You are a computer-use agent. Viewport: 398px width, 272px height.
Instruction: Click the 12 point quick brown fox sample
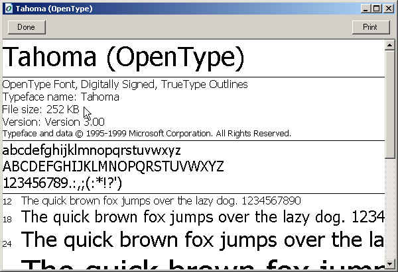[x=161, y=201]
